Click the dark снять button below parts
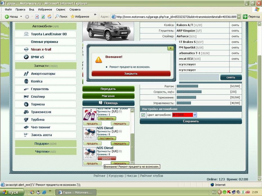262x196 pixels. click(x=231, y=78)
